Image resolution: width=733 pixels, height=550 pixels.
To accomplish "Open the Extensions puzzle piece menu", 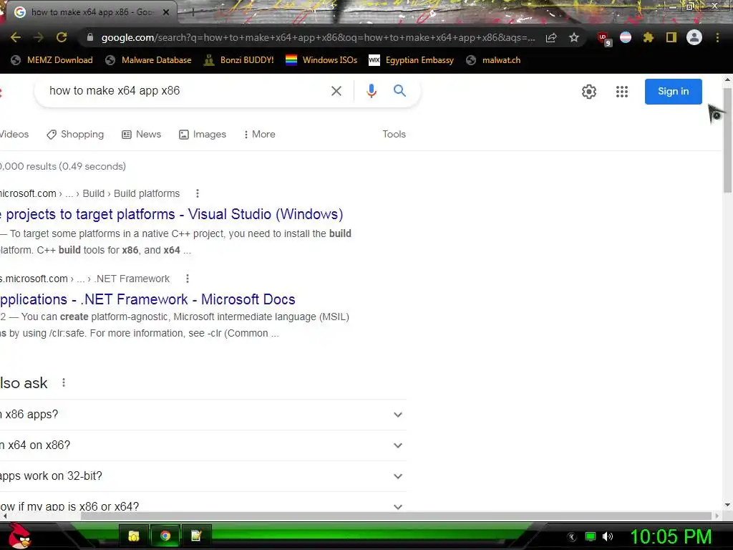I will [x=649, y=37].
